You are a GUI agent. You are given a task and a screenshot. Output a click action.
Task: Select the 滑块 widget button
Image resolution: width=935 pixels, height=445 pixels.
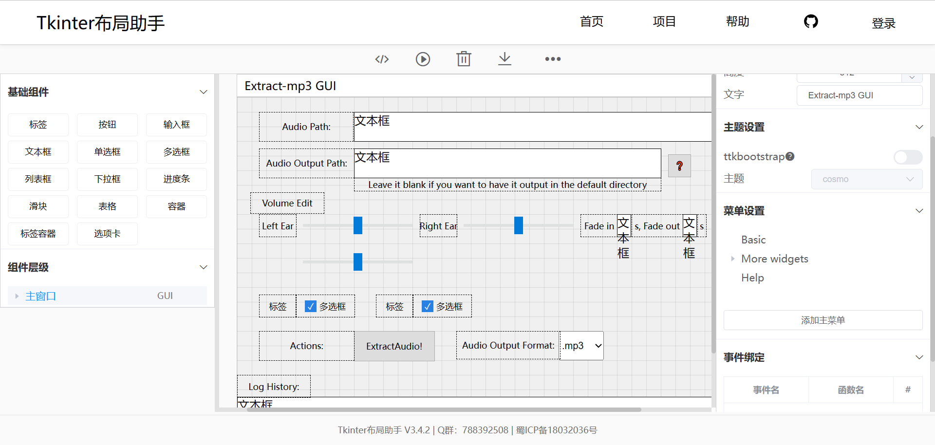(38, 206)
